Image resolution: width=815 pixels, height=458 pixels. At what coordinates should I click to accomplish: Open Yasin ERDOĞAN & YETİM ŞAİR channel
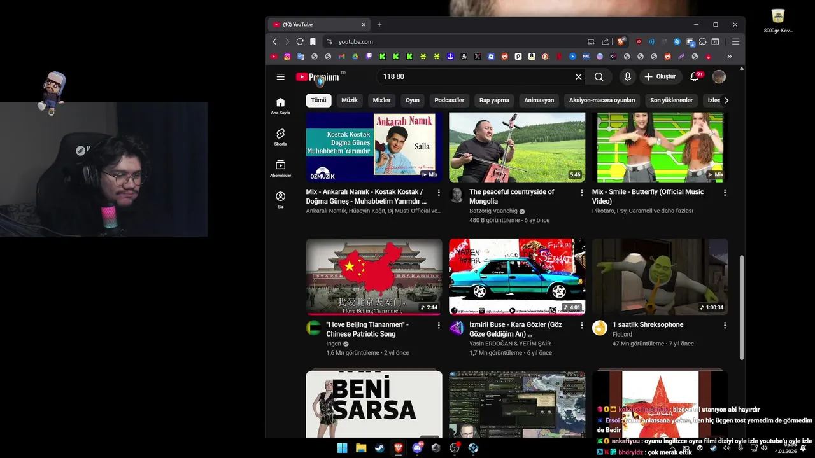[x=510, y=343]
